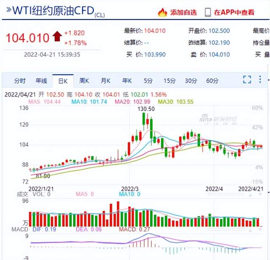
Task: Click the WTI纽约原油CFD title
Action: (x=53, y=11)
